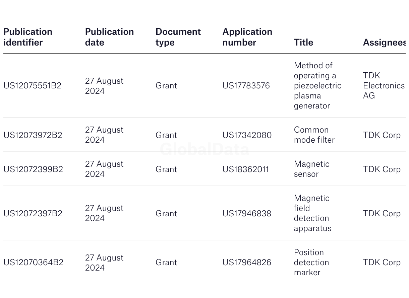Click the Application number column header

(x=247, y=37)
